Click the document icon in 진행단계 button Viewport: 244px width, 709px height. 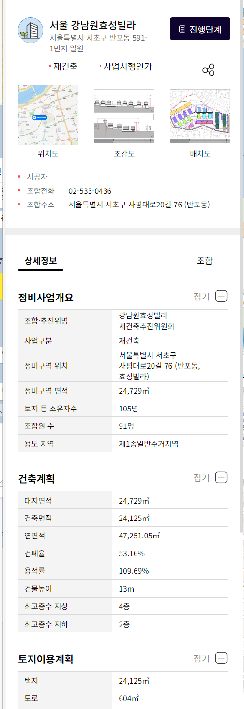click(x=182, y=29)
